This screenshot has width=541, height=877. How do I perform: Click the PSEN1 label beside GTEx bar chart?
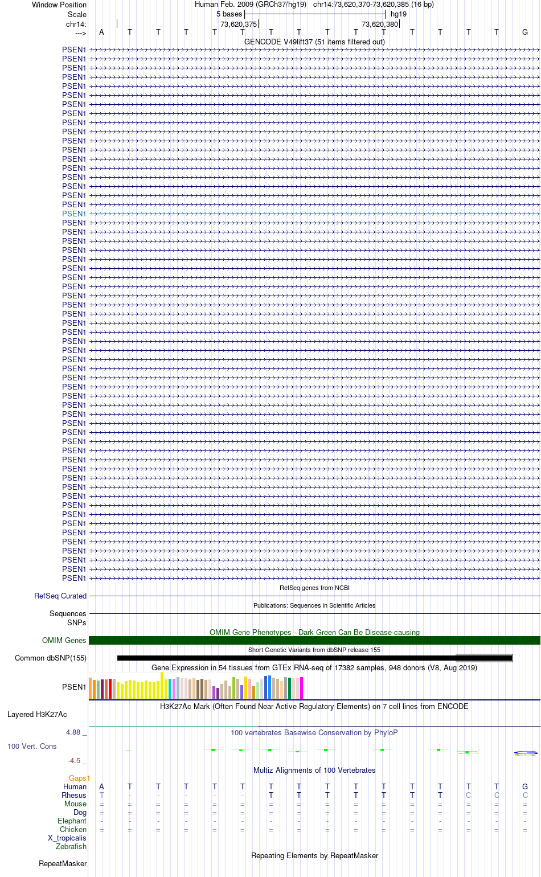[74, 687]
